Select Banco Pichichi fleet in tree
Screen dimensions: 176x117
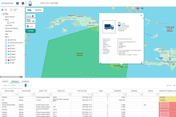pyautogui.click(x=10, y=17)
